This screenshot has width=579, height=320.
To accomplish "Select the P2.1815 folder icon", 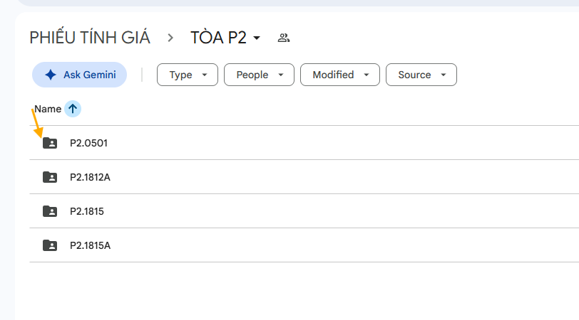I will [50, 211].
